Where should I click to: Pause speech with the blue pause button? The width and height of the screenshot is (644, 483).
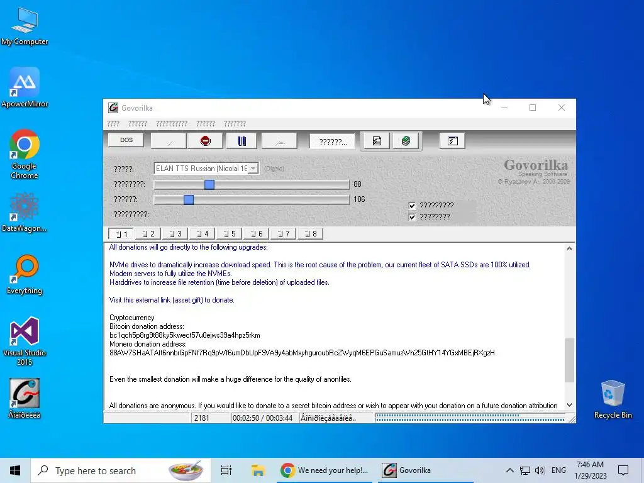(241, 141)
